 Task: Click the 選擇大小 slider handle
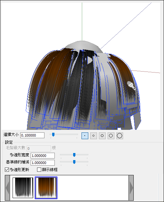click(53, 135)
